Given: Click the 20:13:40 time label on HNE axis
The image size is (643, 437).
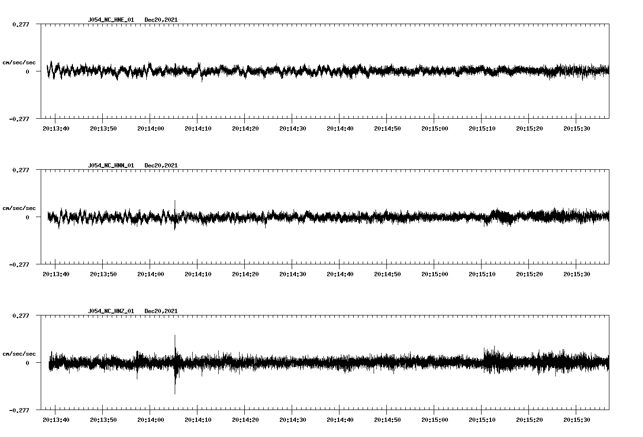Looking at the screenshot, I should point(56,128).
